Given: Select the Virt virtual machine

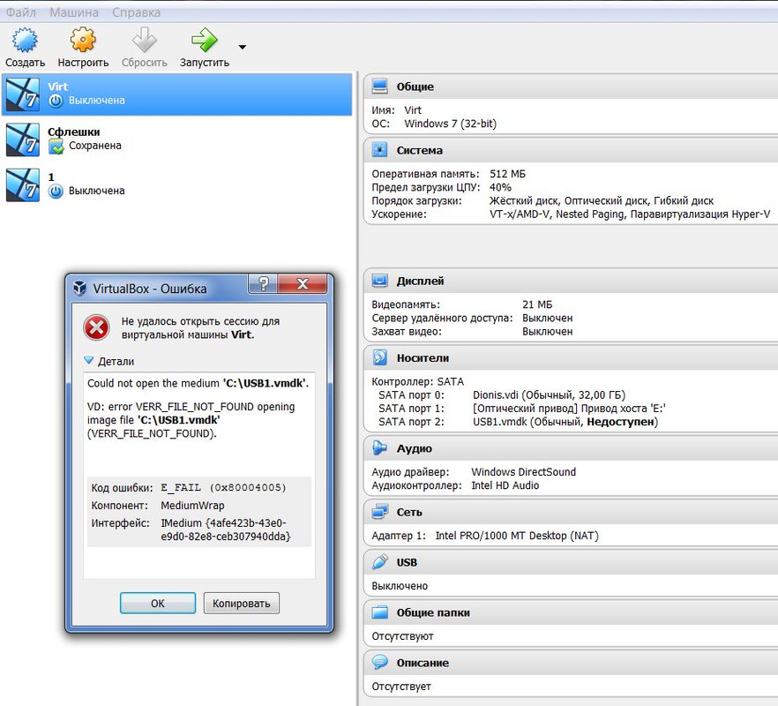Looking at the screenshot, I should coord(176,94).
